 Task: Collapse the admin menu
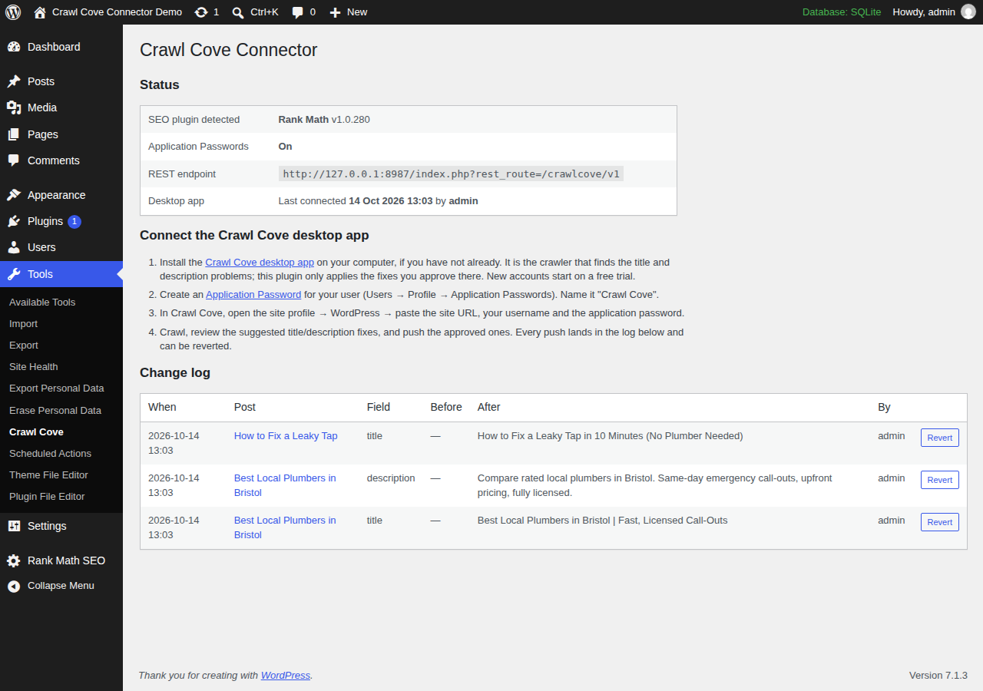coord(61,586)
